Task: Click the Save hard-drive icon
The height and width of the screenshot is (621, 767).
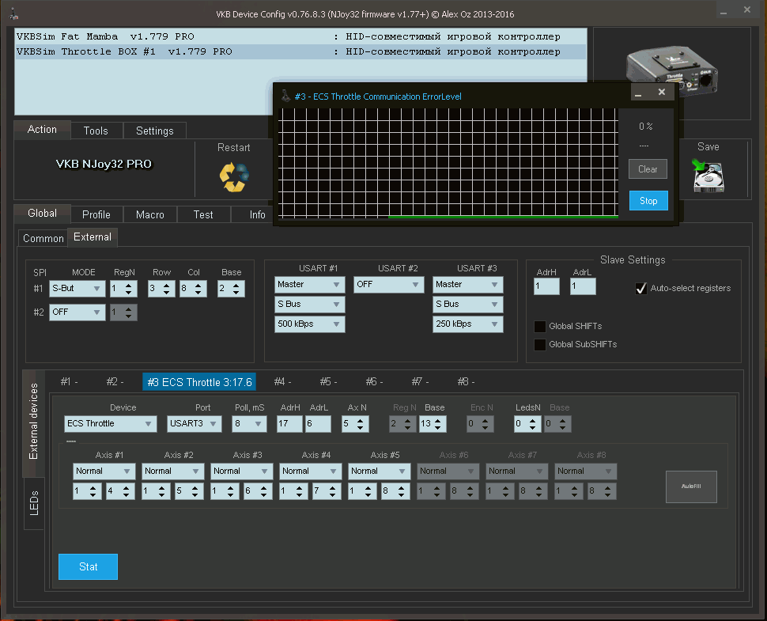Action: click(x=708, y=176)
